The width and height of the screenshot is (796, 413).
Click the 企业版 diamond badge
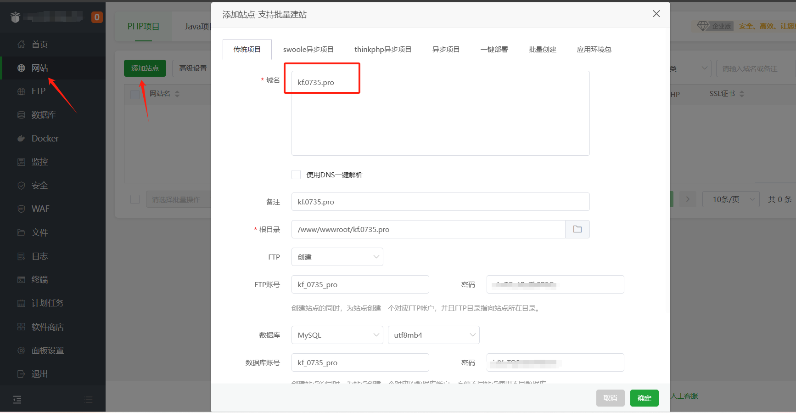click(x=715, y=26)
